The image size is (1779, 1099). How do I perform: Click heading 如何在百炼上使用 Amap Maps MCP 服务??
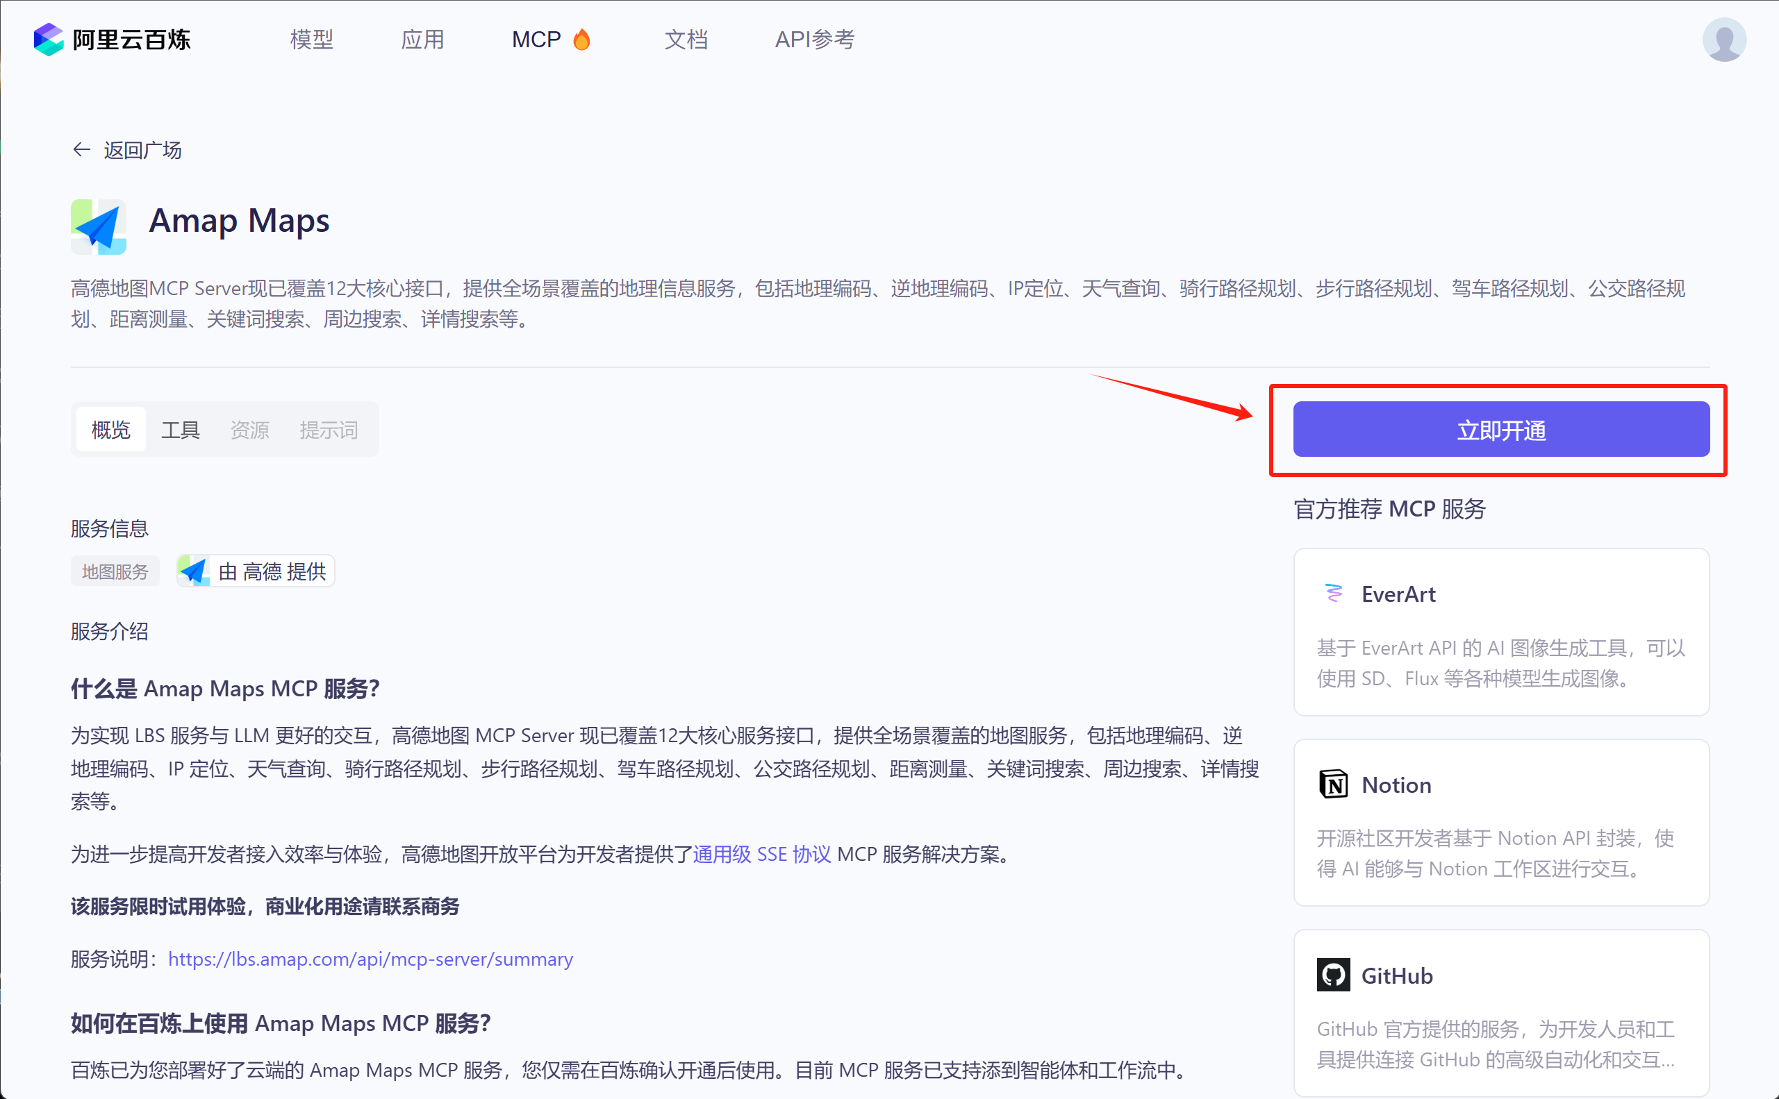click(281, 1023)
